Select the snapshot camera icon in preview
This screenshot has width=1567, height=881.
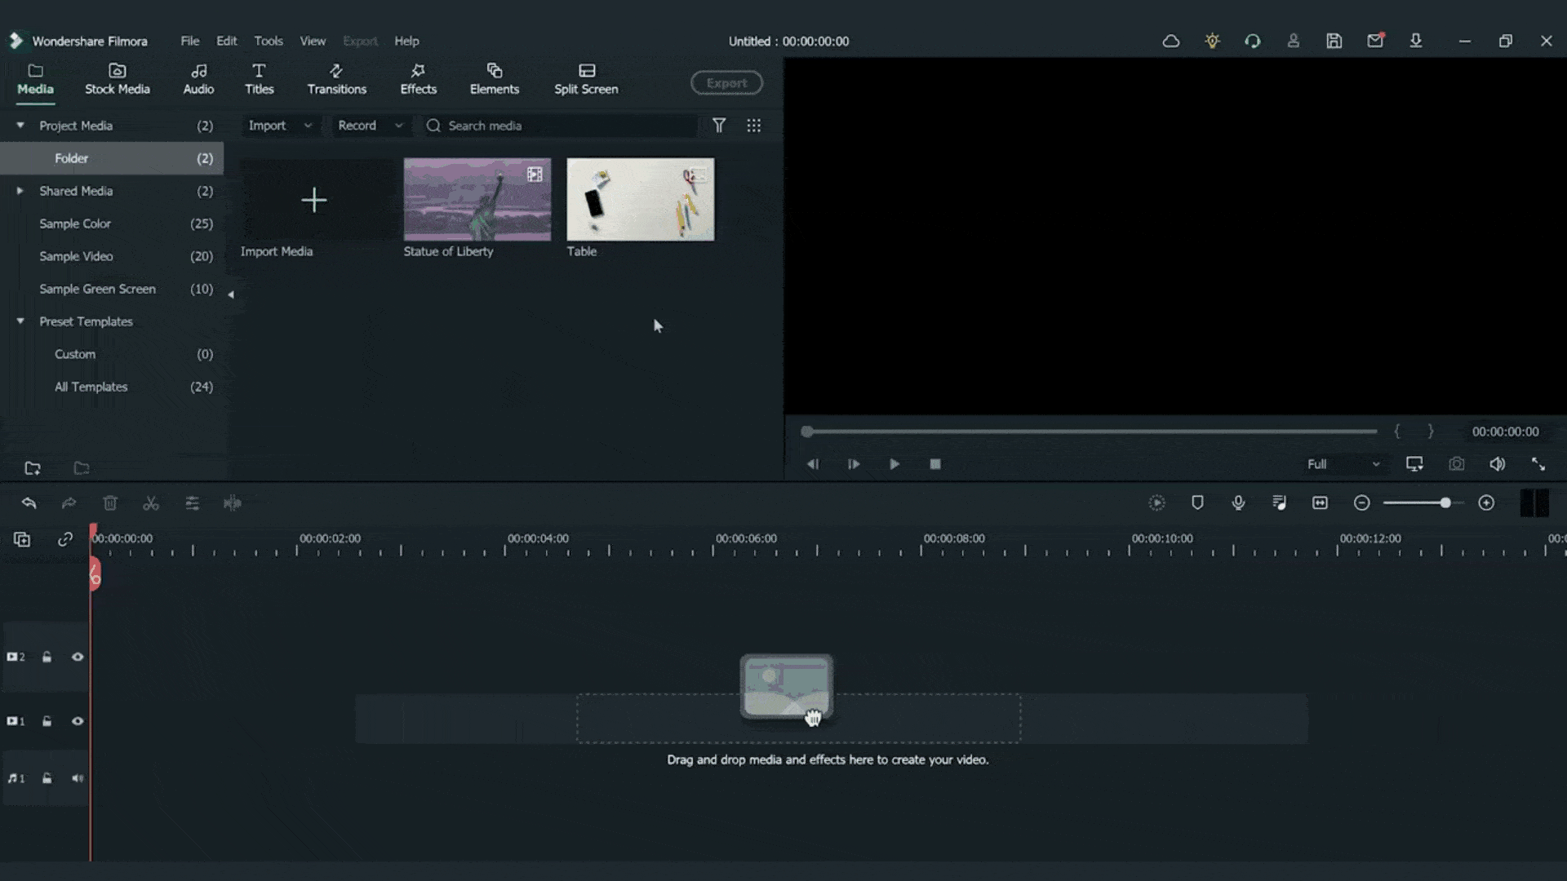click(1455, 463)
